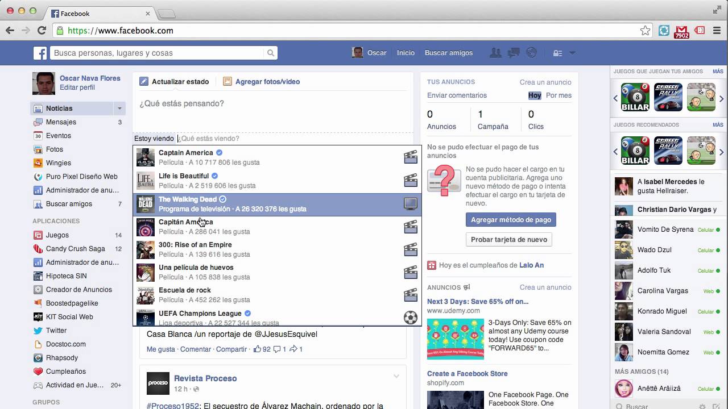This screenshot has width=728, height=409.
Task: Click the Revista Proceso page logo
Action: click(x=158, y=383)
